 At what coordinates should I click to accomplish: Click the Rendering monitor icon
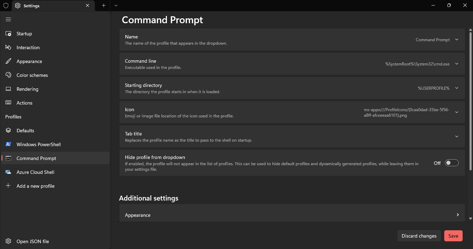coord(8,89)
